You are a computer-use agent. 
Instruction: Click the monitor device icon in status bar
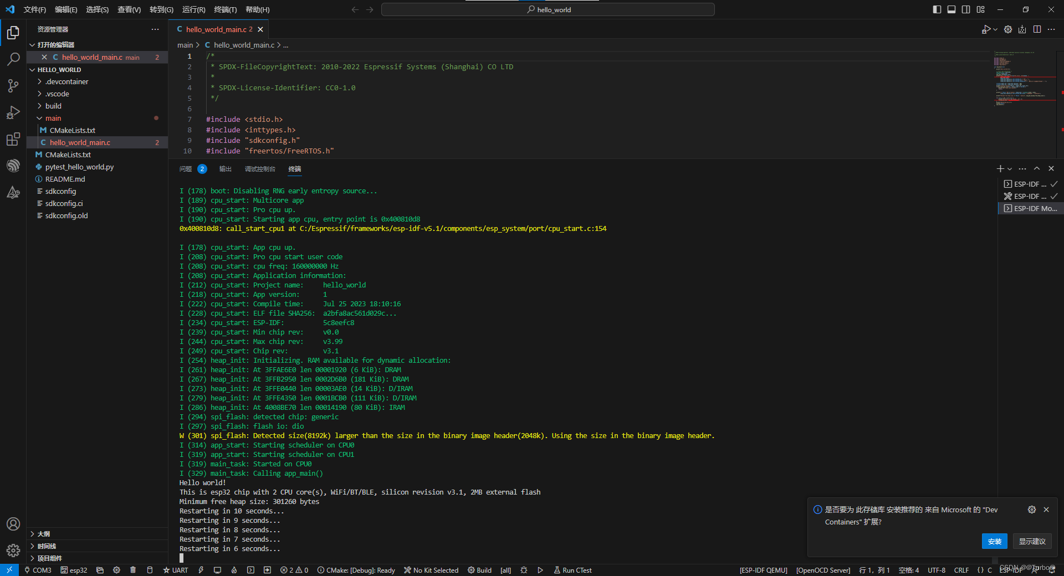pos(217,570)
